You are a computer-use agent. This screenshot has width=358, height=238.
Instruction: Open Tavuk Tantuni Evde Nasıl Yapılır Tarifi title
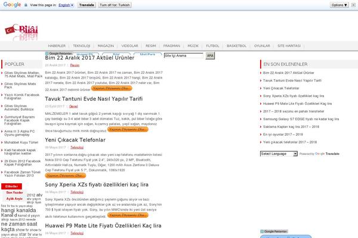94,99
